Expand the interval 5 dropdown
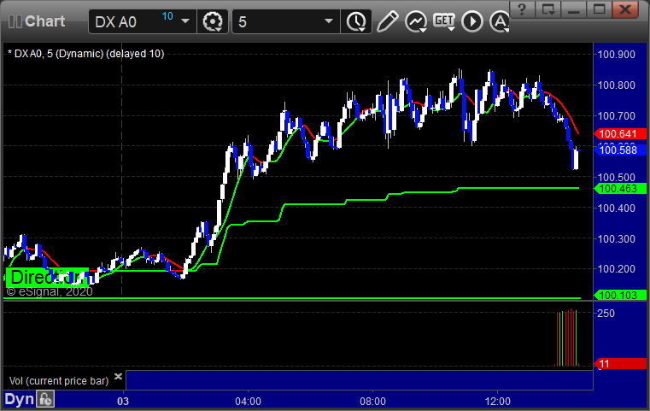Screen dimensions: 650x411 [329, 21]
